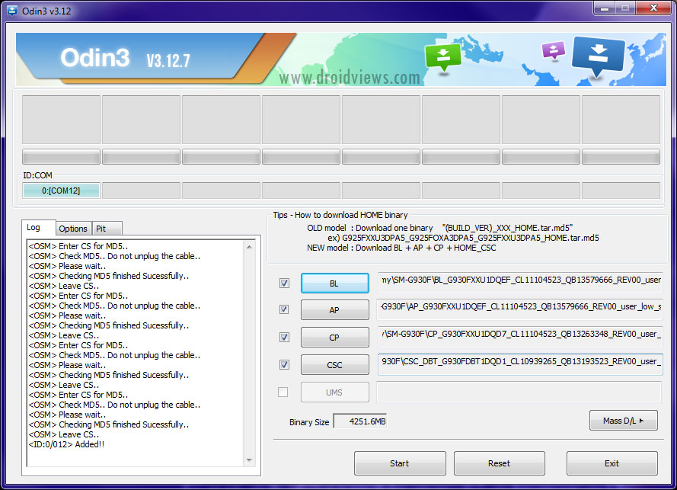Click the Exit button
The width and height of the screenshot is (677, 490).
(x=612, y=463)
